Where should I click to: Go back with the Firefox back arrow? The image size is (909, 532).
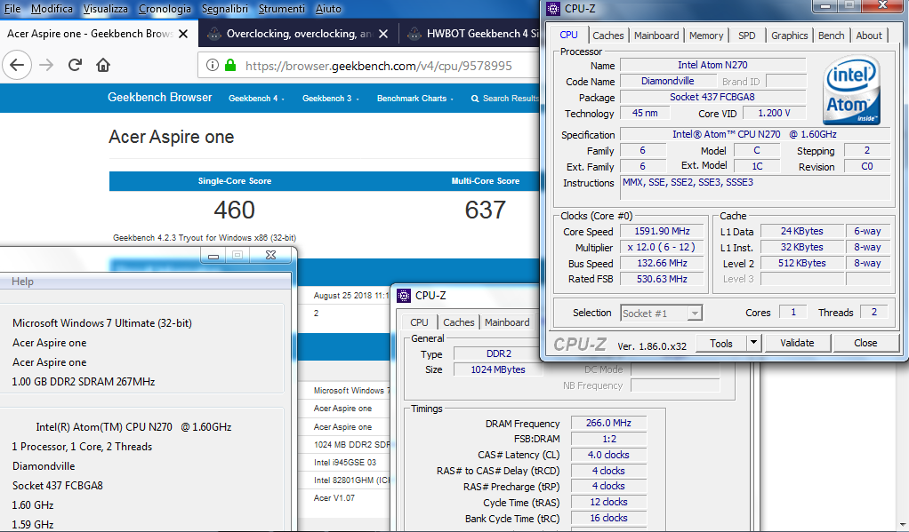coord(17,65)
